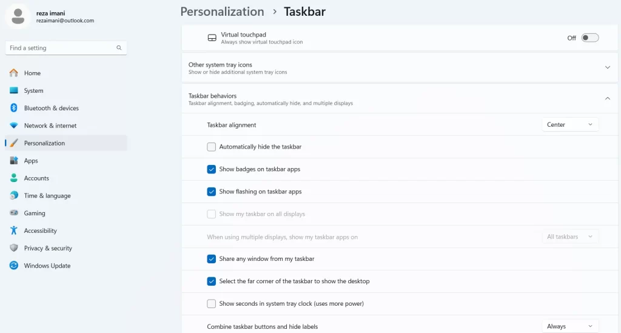This screenshot has width=621, height=333.
Task: Click the search magnifier icon
Action: tap(119, 47)
